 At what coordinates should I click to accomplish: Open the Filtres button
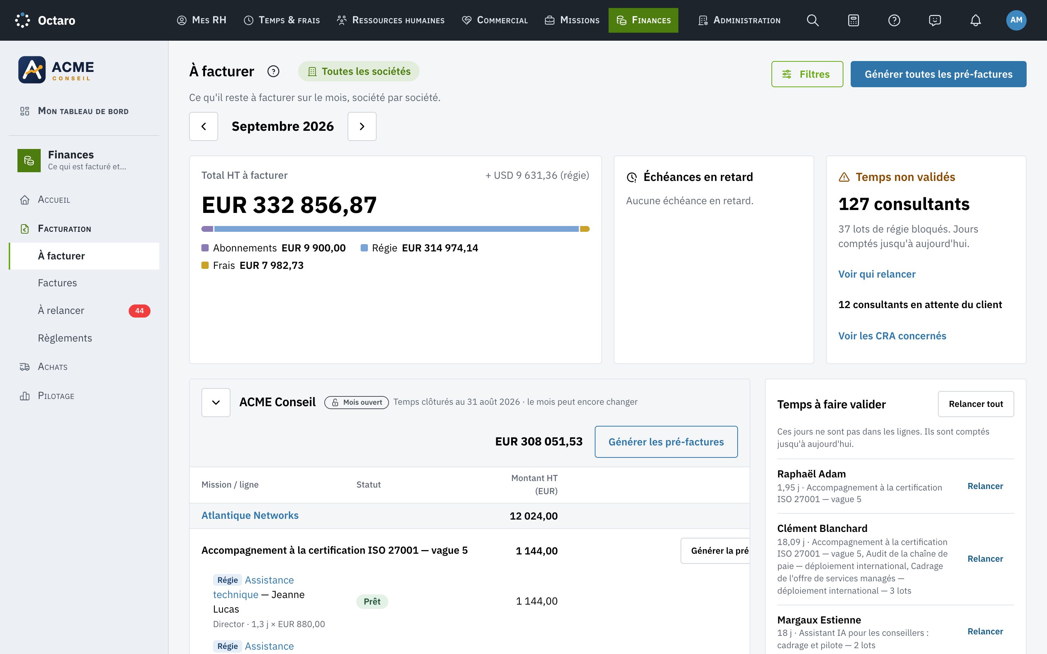pos(807,74)
